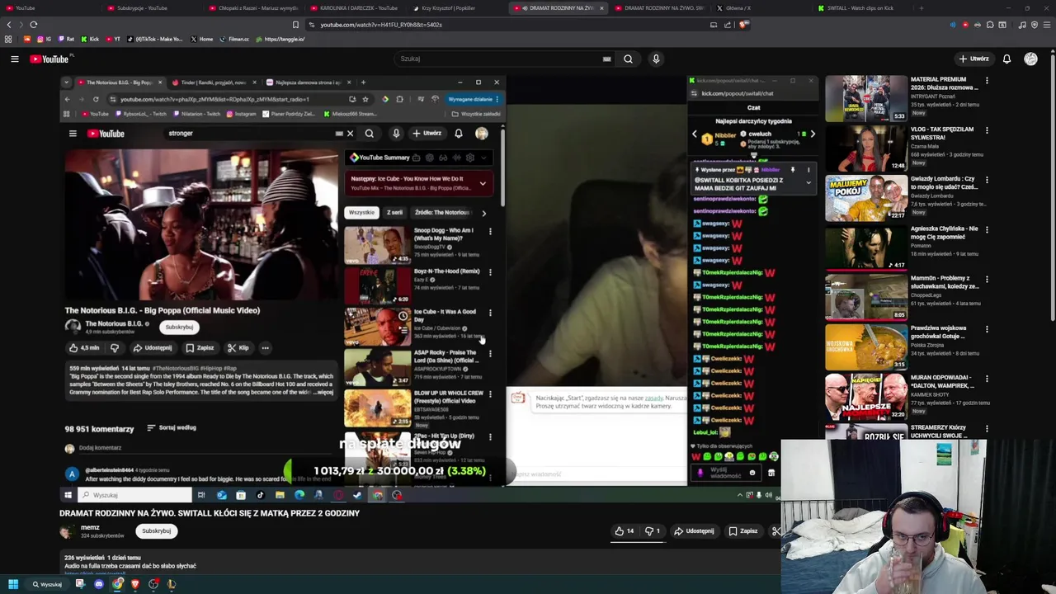This screenshot has width=1056, height=594.
Task: Open options for STREAMERZY Którzy UCHWYCILI video
Action: (987, 428)
